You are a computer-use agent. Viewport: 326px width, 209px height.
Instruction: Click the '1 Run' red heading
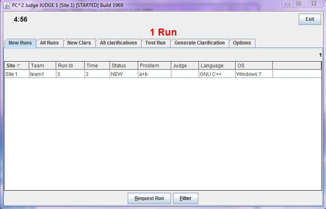164,32
